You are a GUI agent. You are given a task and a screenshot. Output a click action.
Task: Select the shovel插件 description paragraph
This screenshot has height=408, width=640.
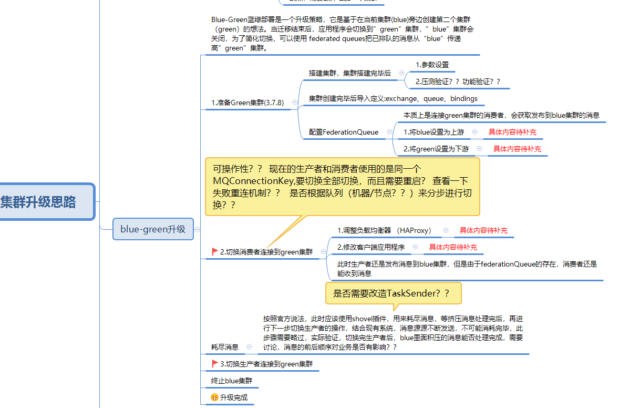(x=393, y=333)
